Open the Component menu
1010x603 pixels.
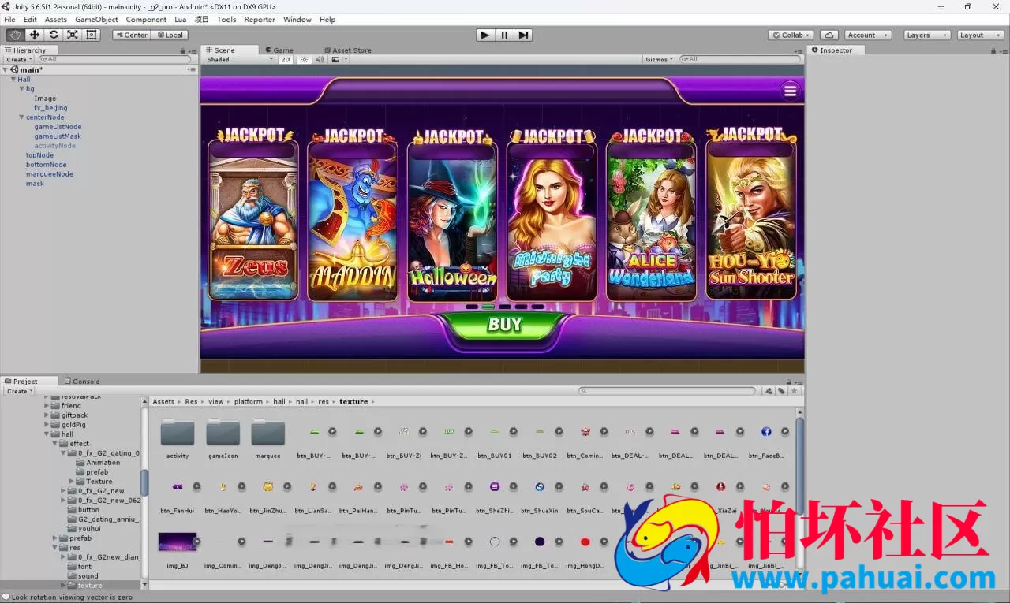146,19
